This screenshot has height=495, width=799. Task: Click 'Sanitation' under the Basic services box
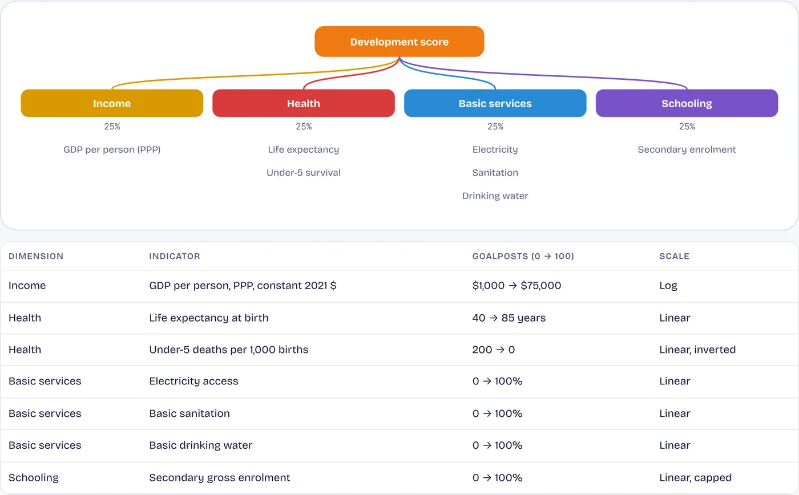point(495,173)
